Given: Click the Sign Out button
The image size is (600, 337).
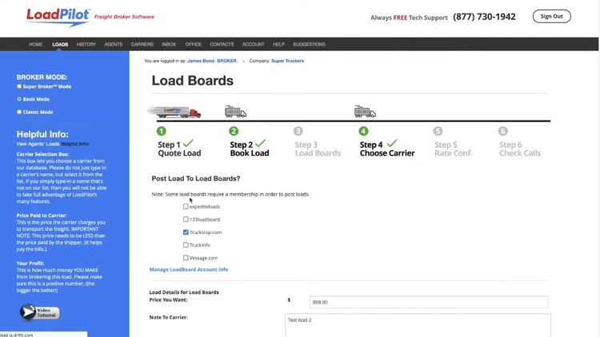Looking at the screenshot, I should (x=551, y=16).
